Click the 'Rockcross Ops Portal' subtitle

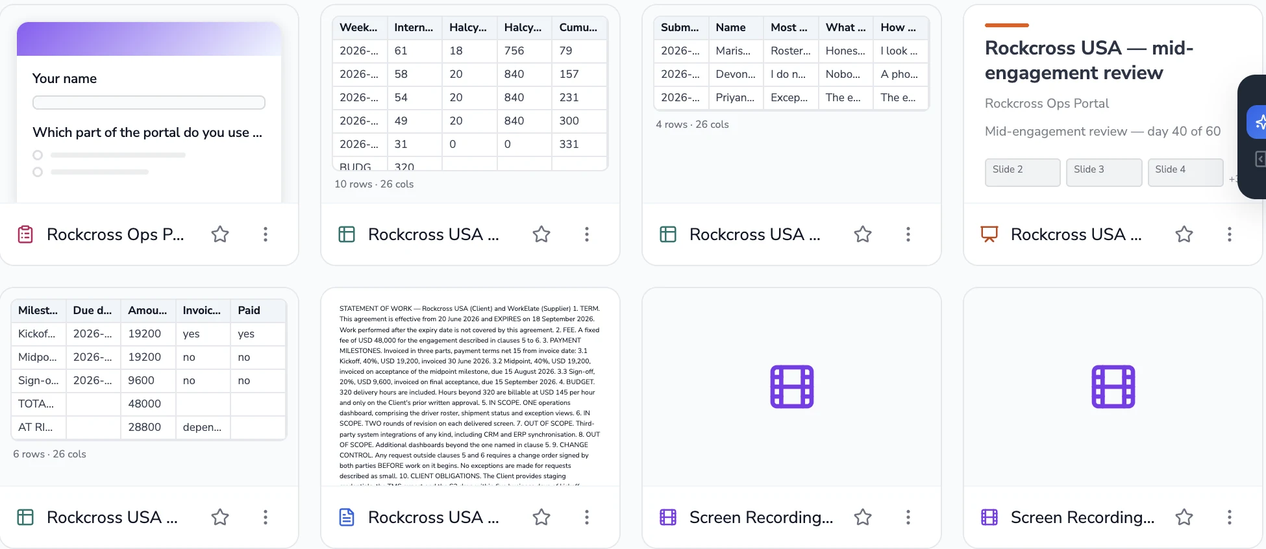(x=1047, y=103)
